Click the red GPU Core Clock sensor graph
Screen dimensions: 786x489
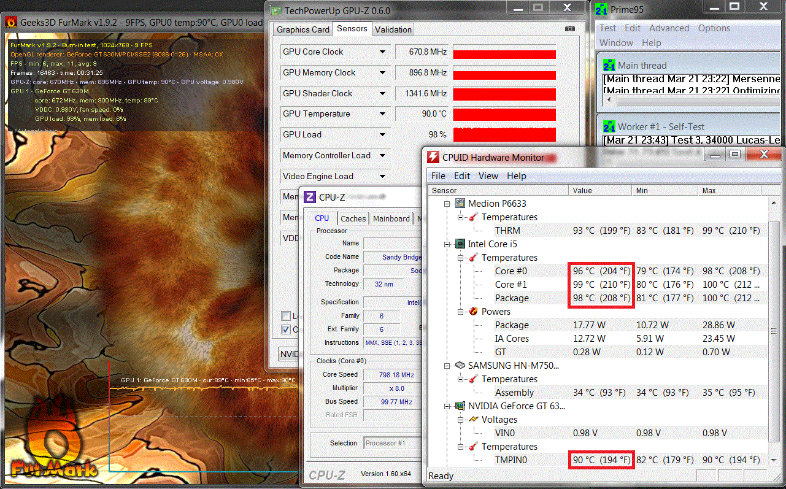coord(504,52)
